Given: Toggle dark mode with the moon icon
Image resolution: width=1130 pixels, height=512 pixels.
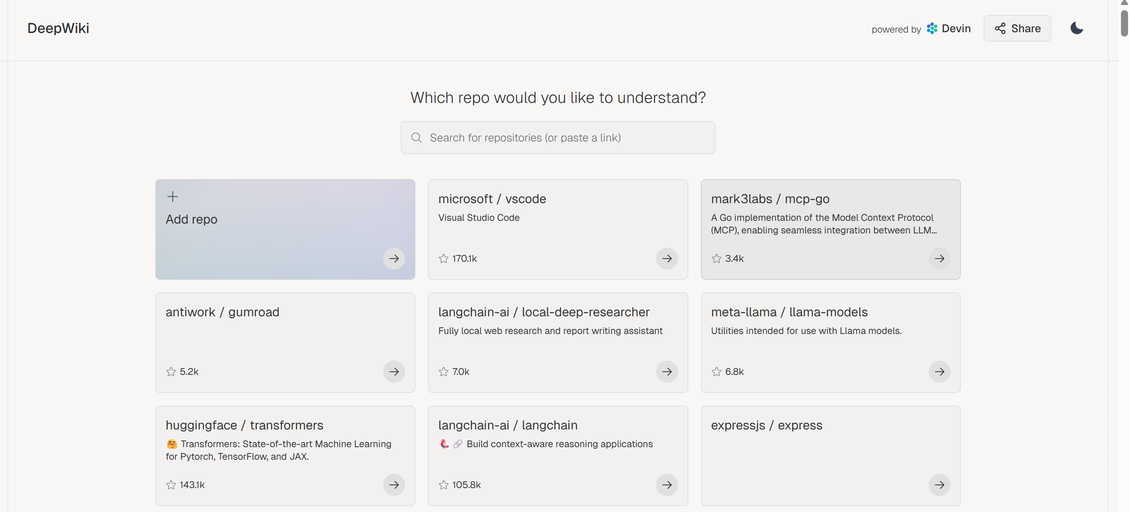Looking at the screenshot, I should pyautogui.click(x=1077, y=29).
